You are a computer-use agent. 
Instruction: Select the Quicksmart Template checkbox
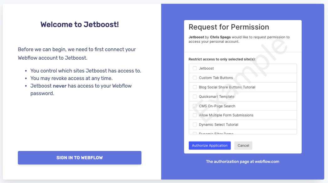(195, 97)
